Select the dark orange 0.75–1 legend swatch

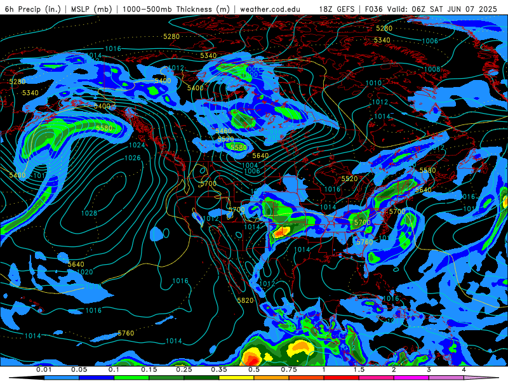click(307, 378)
